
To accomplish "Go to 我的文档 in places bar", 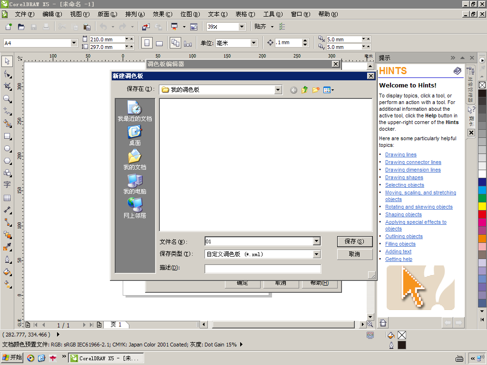I will pos(135,160).
